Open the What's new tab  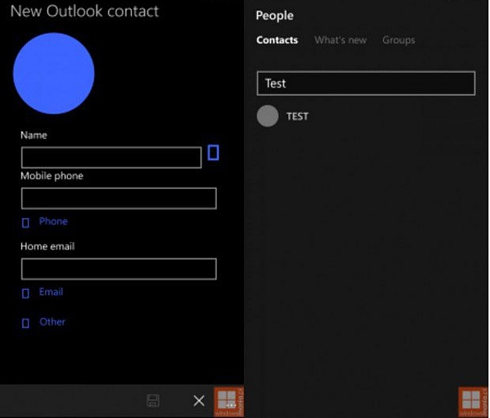point(340,40)
